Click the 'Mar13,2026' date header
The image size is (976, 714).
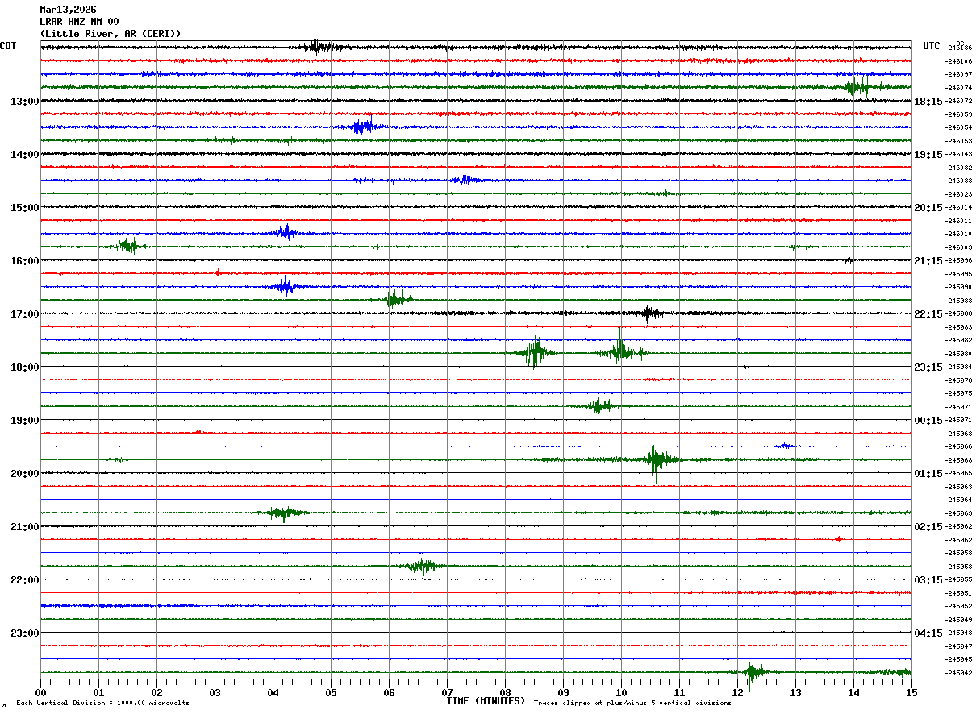(68, 10)
